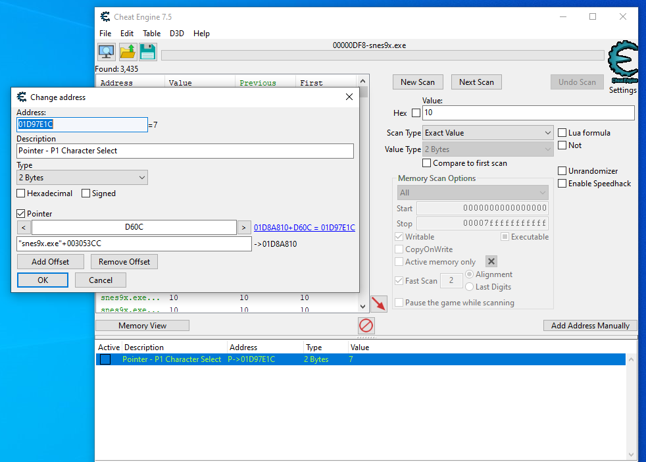Image resolution: width=646 pixels, height=462 pixels.
Task: Uncheck the Pointer checkbox
Action: click(x=22, y=214)
